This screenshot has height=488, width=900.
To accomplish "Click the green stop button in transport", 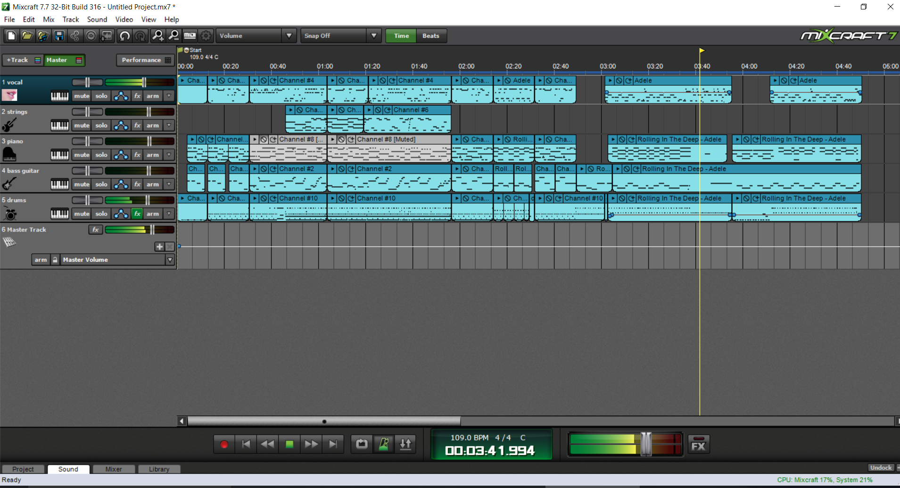I will (289, 444).
